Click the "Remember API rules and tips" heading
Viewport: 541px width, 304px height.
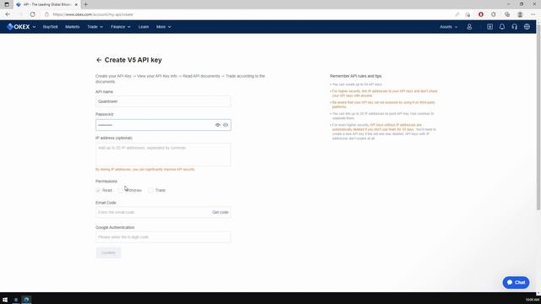pos(356,76)
